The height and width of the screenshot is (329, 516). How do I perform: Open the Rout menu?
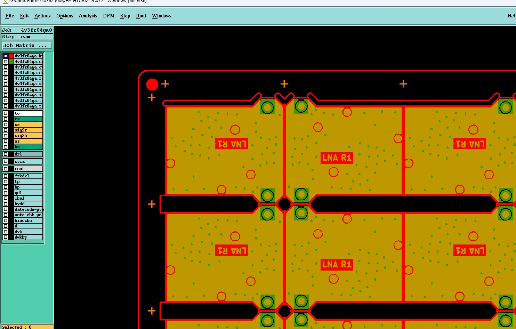(x=141, y=16)
